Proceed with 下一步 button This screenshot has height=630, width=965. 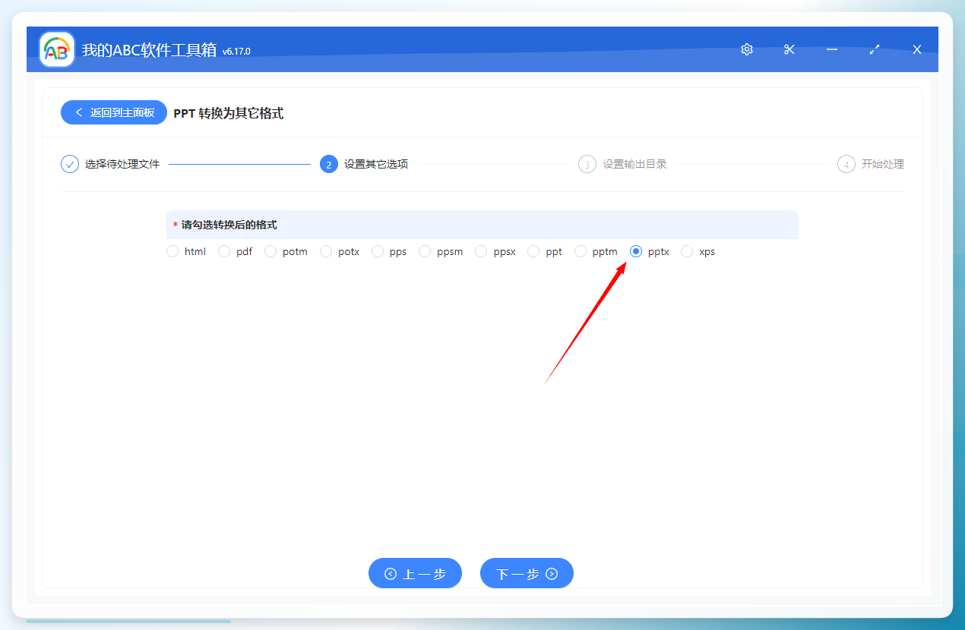pyautogui.click(x=527, y=573)
